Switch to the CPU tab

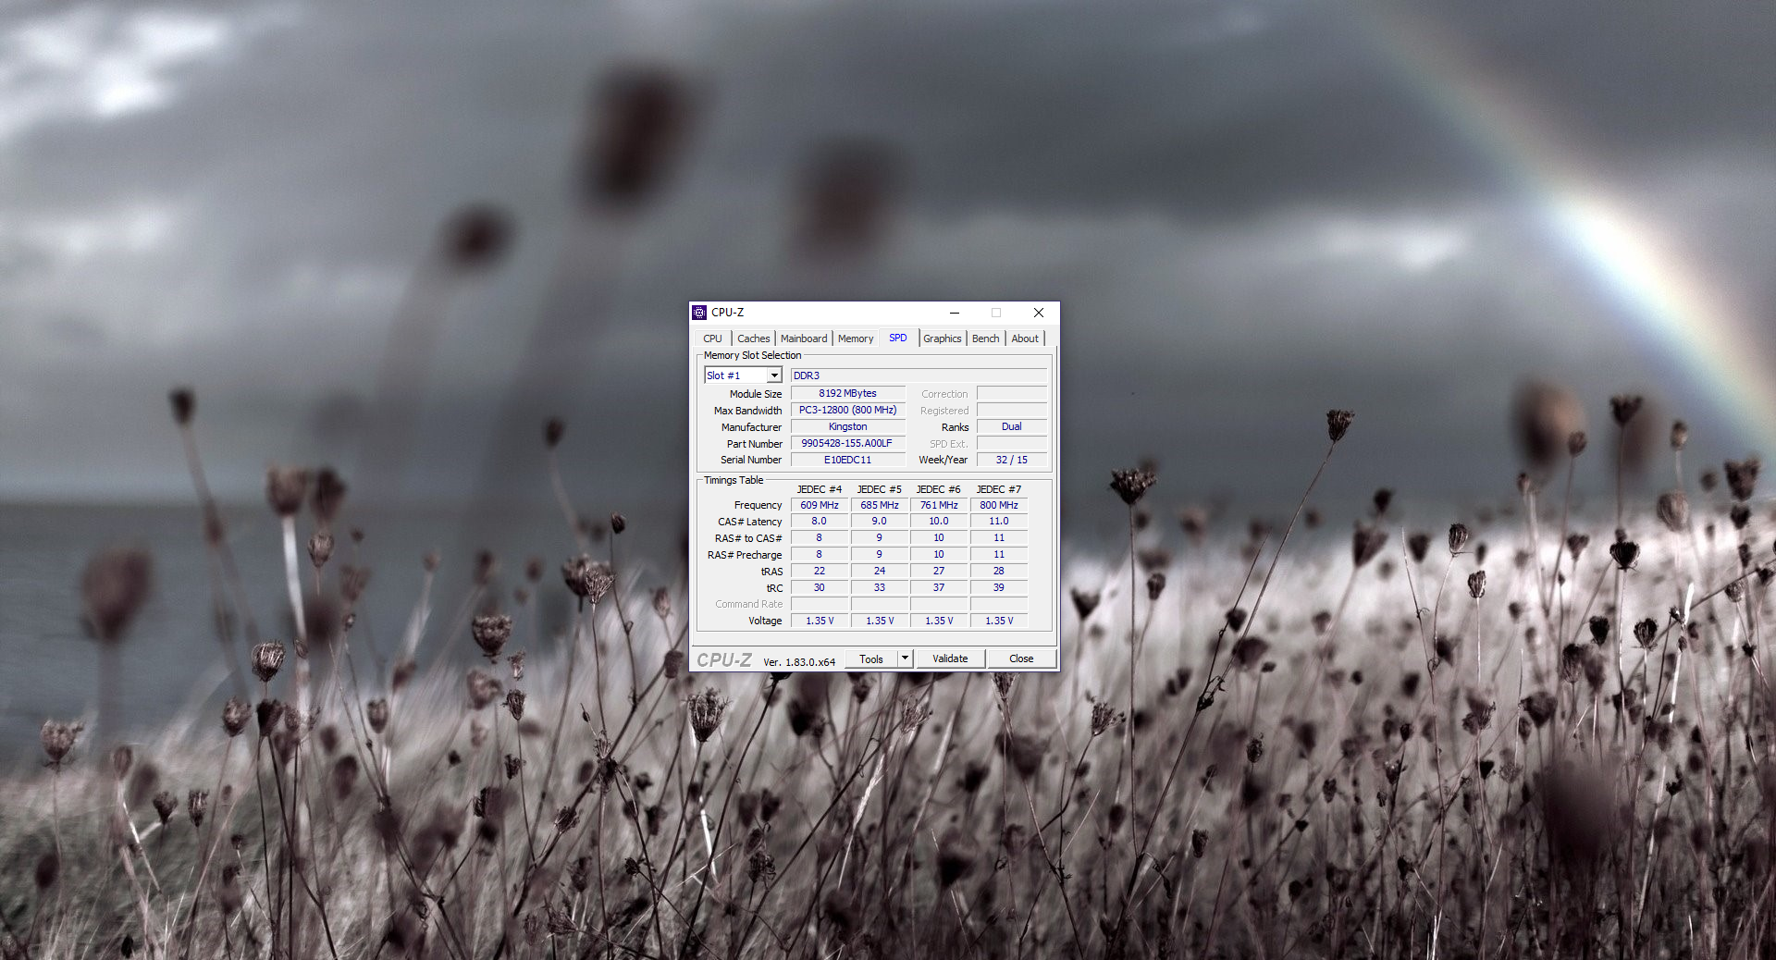point(712,338)
